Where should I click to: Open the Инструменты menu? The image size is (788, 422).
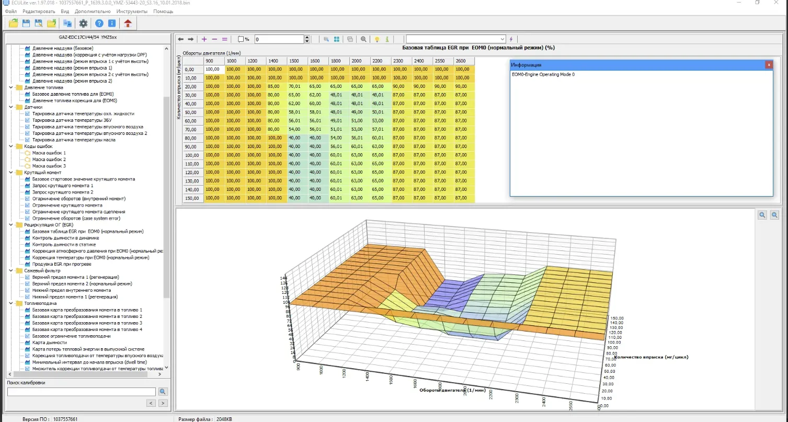[132, 11]
